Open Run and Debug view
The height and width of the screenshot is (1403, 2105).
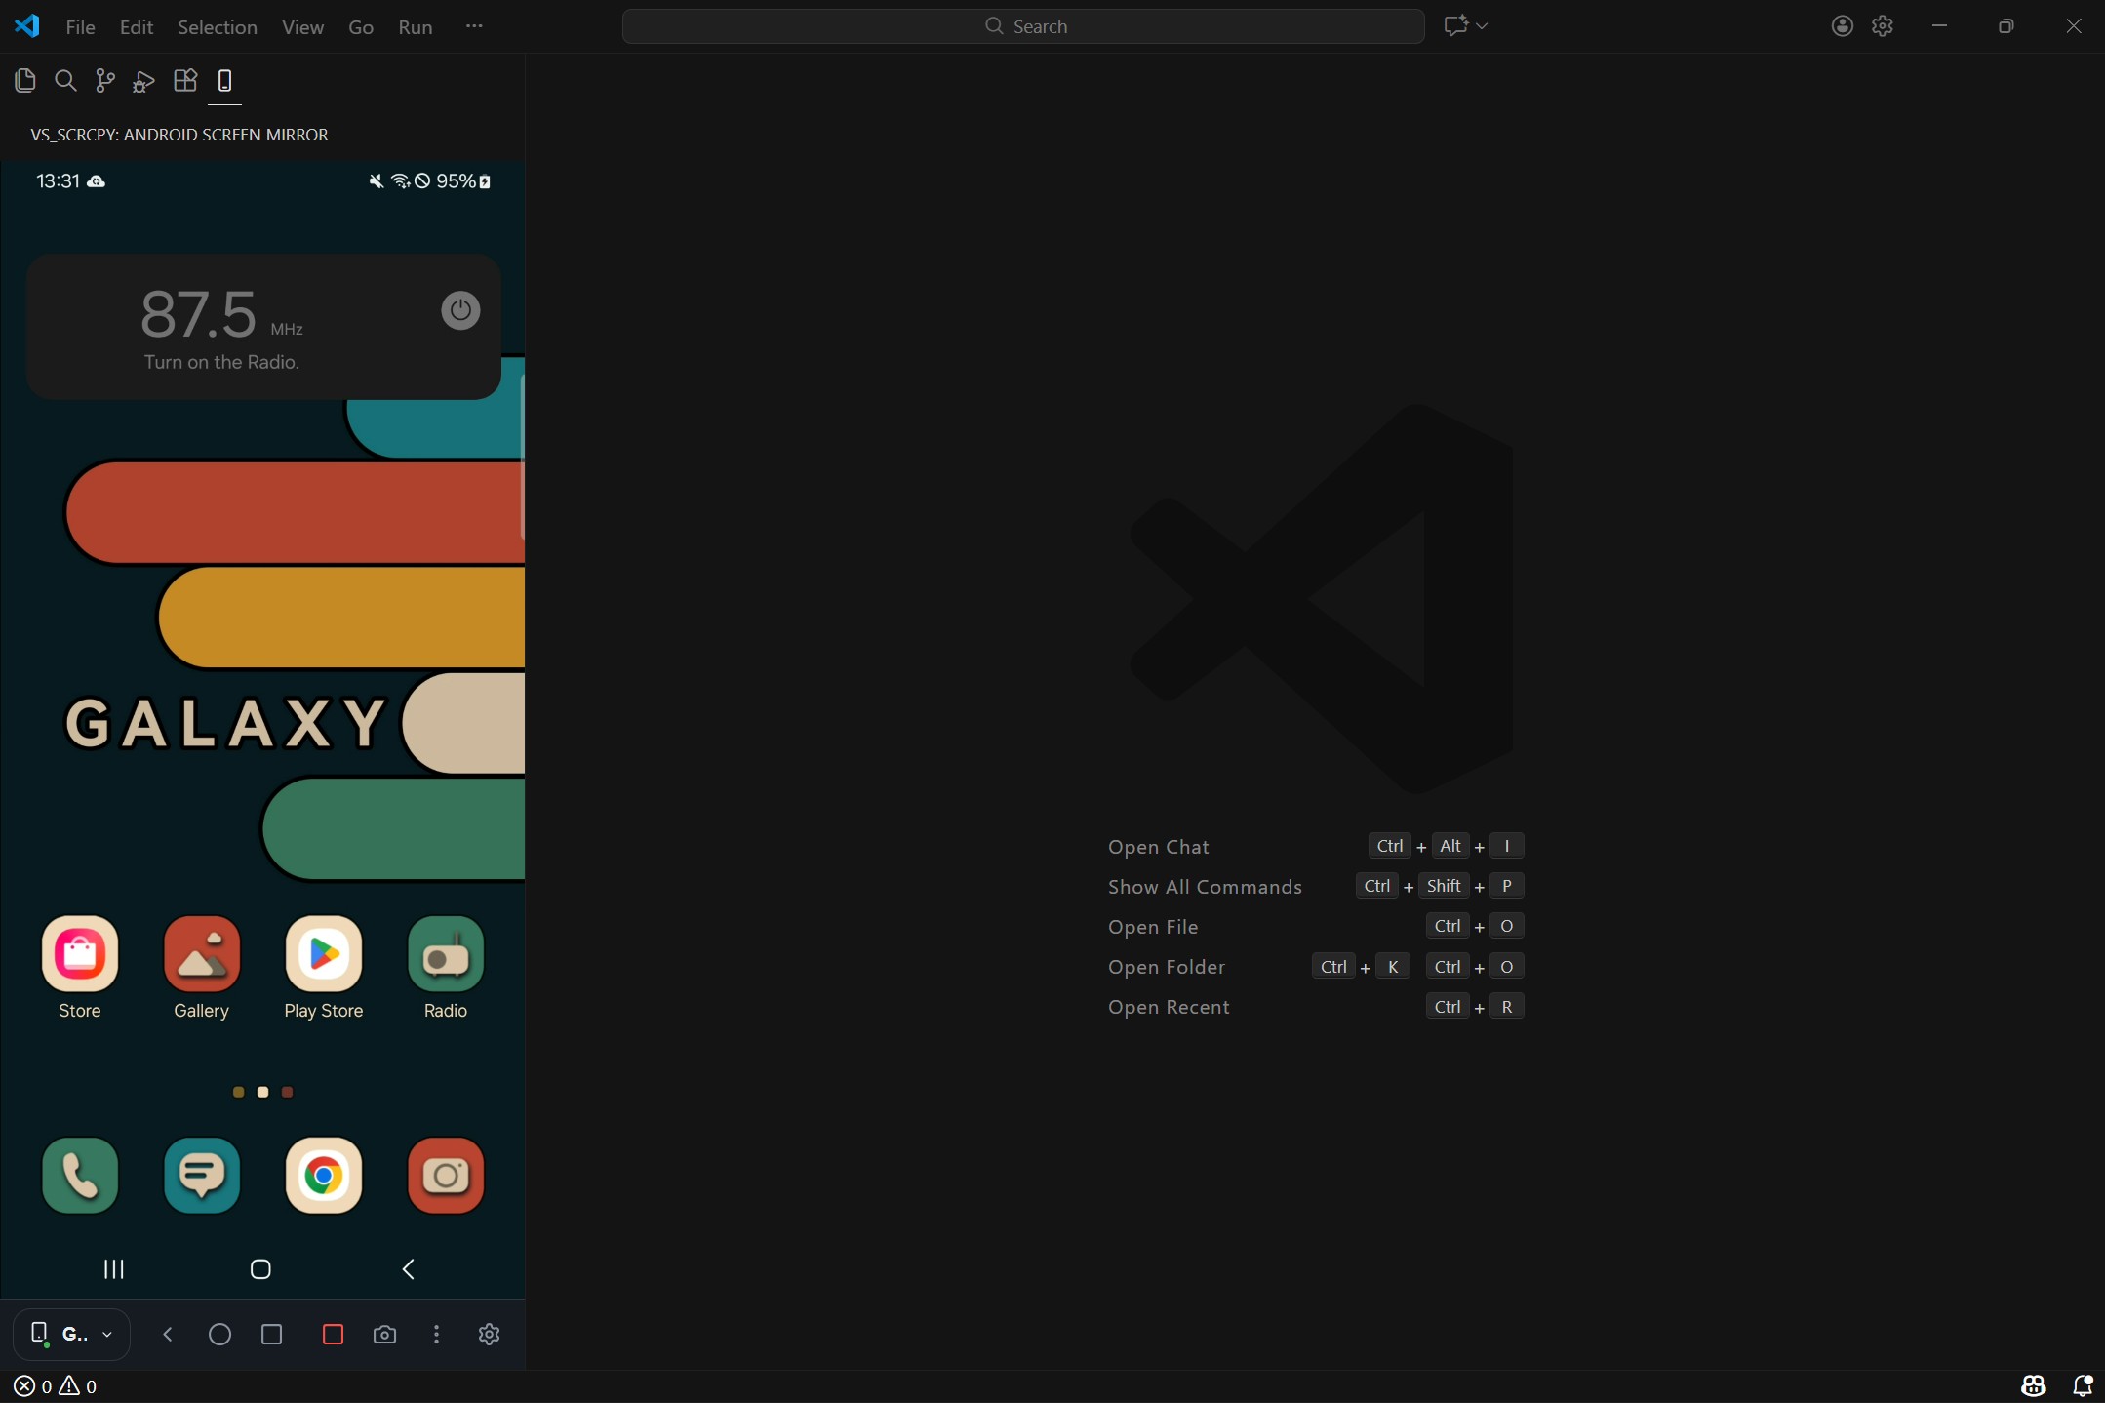point(144,81)
